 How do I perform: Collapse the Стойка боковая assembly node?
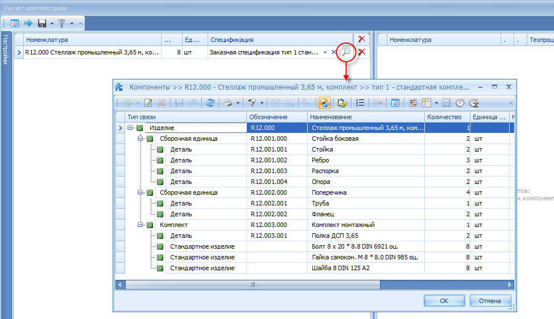tap(140, 139)
